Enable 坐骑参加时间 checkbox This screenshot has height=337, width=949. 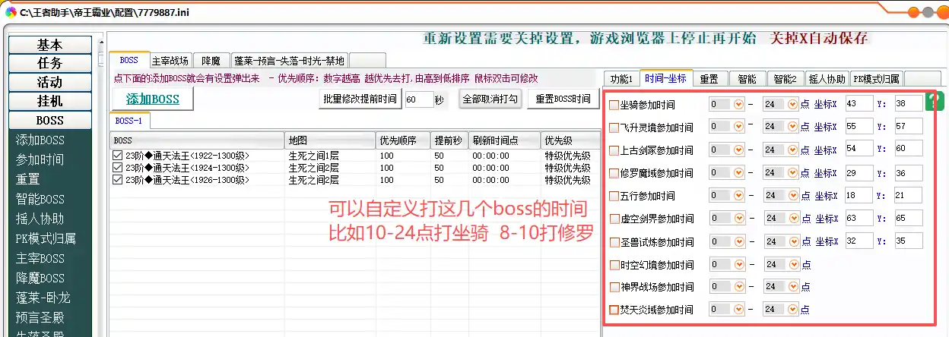pyautogui.click(x=614, y=105)
